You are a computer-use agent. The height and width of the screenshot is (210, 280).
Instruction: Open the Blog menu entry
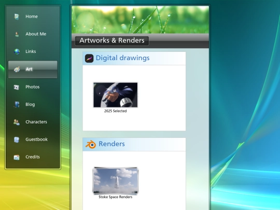(x=33, y=104)
